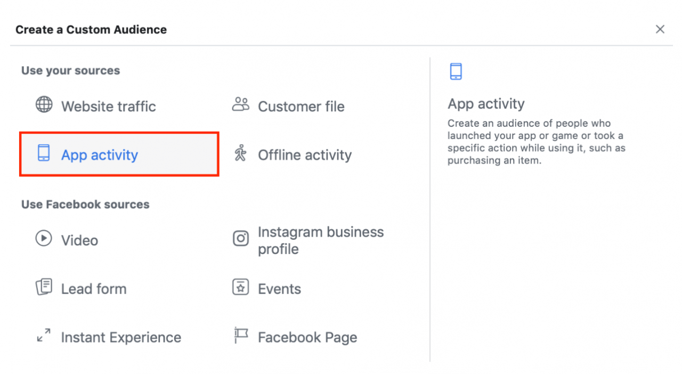The image size is (682, 374).
Task: Pick Offline activity text option
Action: tap(305, 155)
